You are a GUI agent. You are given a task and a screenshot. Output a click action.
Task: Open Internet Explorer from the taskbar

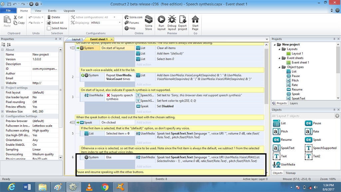click(11, 187)
